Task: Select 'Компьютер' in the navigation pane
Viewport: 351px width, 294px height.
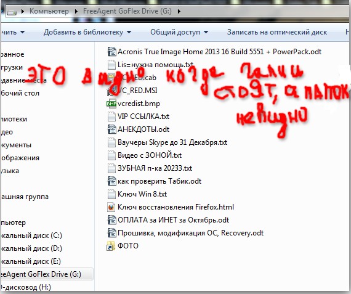Action: pyautogui.click(x=14, y=223)
